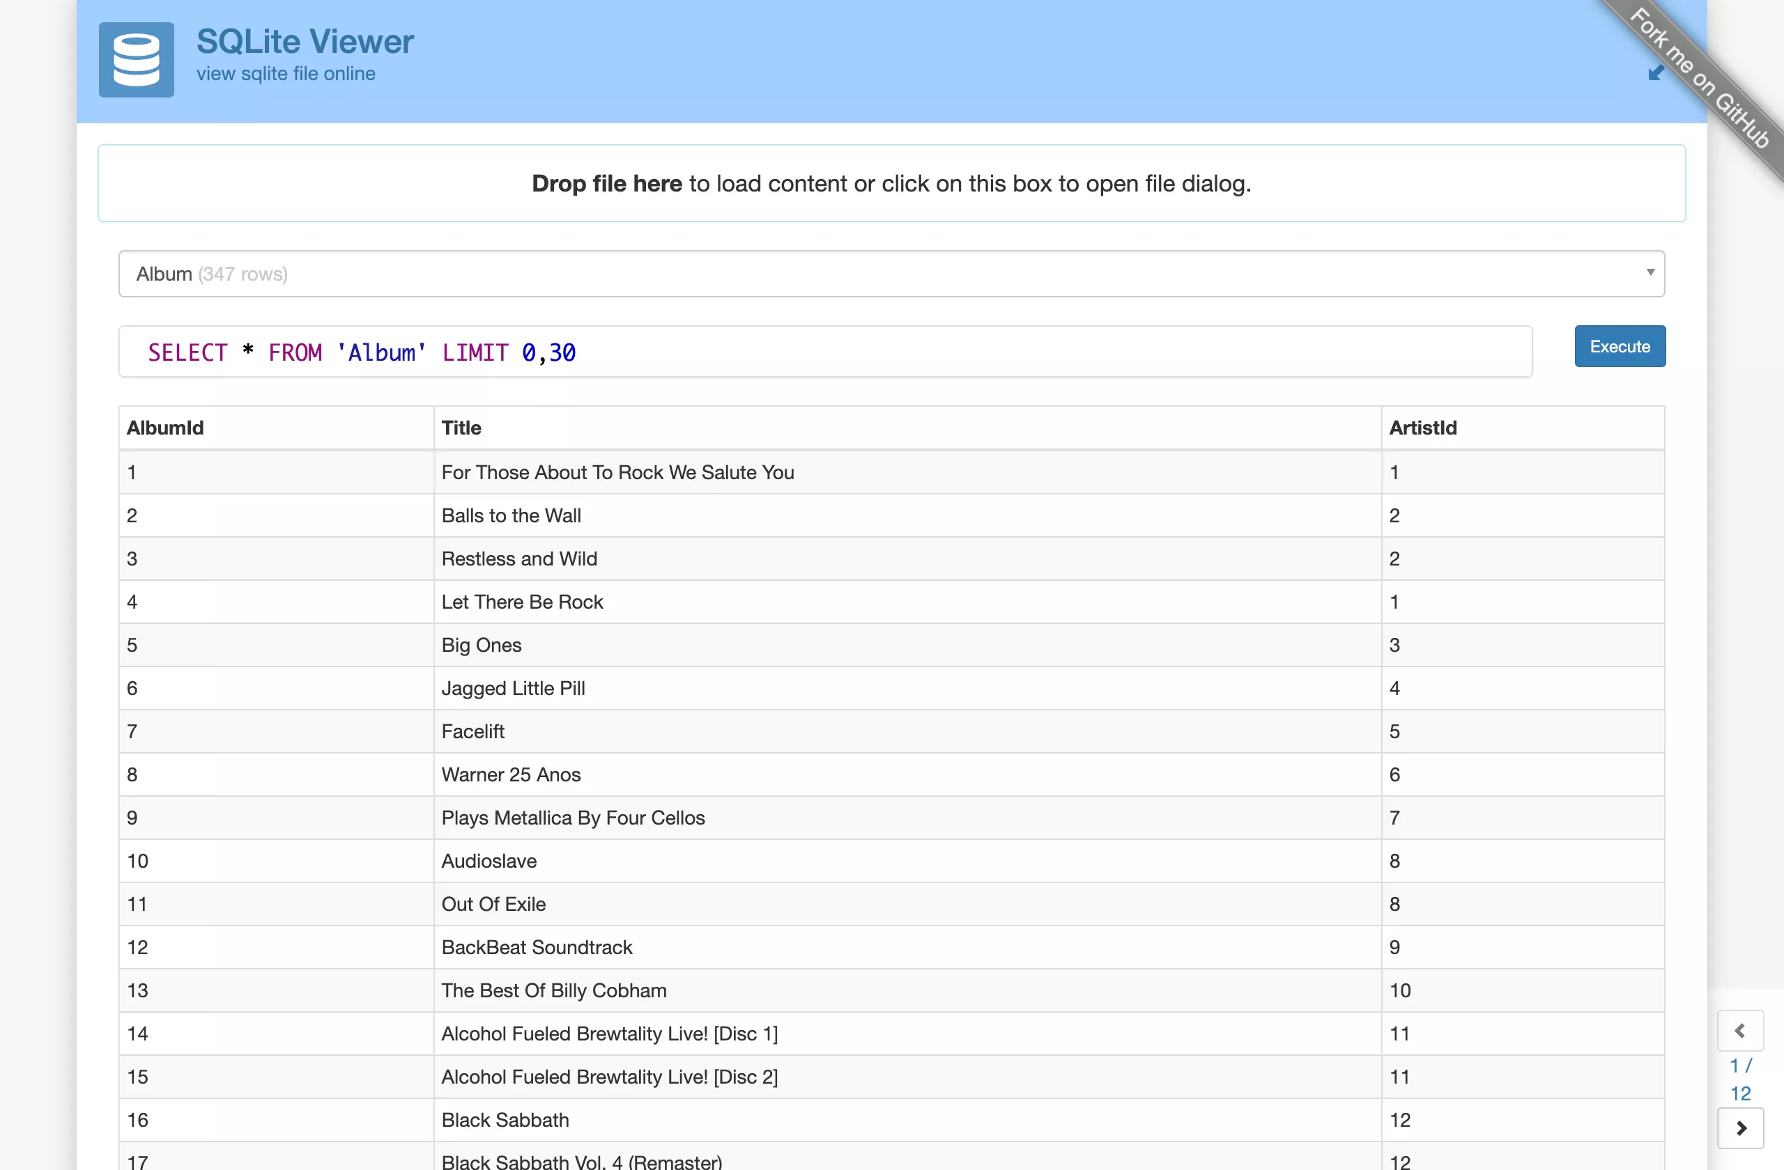Open the Fork me on GitHub ribbon

[1699, 78]
